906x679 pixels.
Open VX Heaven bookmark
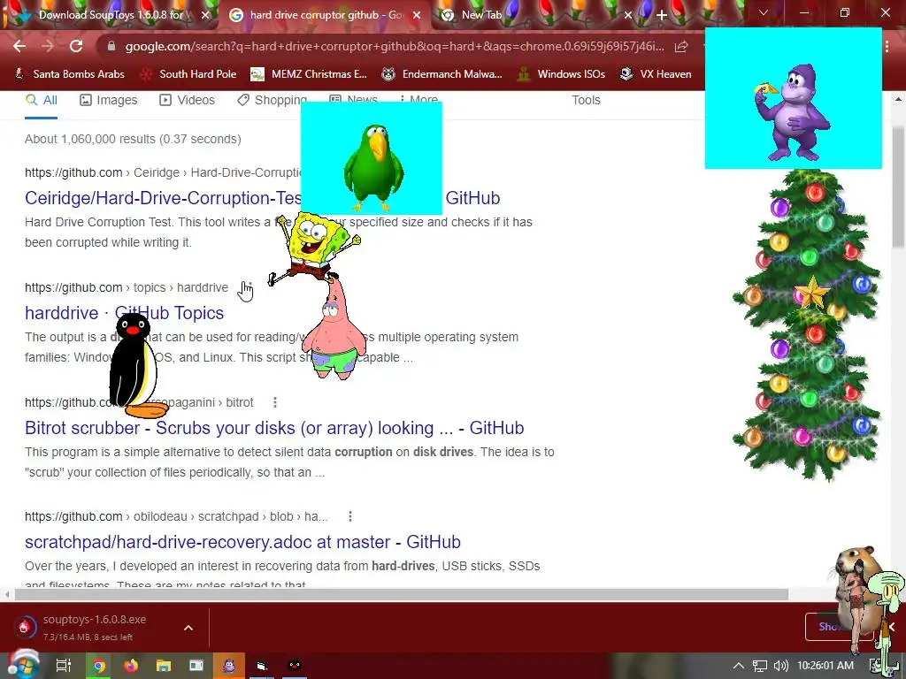(656, 74)
